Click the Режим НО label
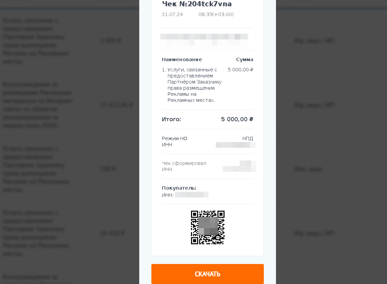 [x=174, y=139]
